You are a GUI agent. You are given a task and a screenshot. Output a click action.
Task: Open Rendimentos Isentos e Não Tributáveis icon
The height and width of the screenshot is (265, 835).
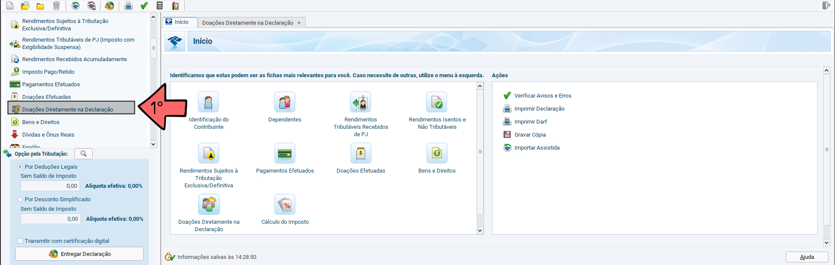[x=437, y=102]
